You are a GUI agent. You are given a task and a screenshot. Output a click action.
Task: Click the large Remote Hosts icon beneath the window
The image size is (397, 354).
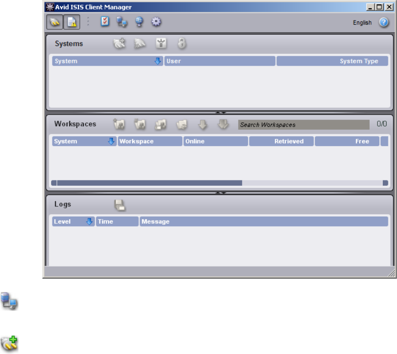[x=10, y=301]
